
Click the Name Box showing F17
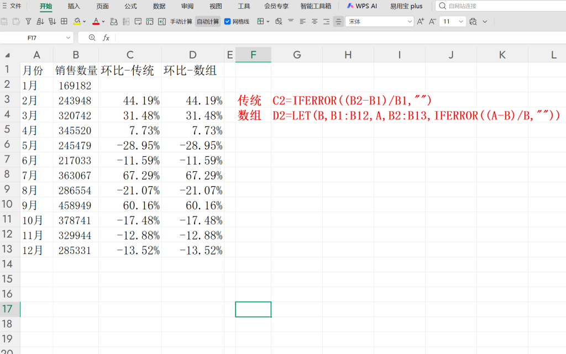point(32,38)
